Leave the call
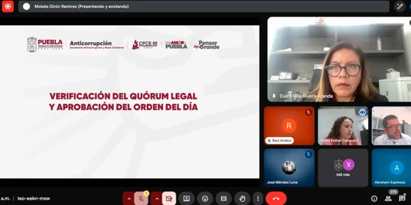 (276, 199)
